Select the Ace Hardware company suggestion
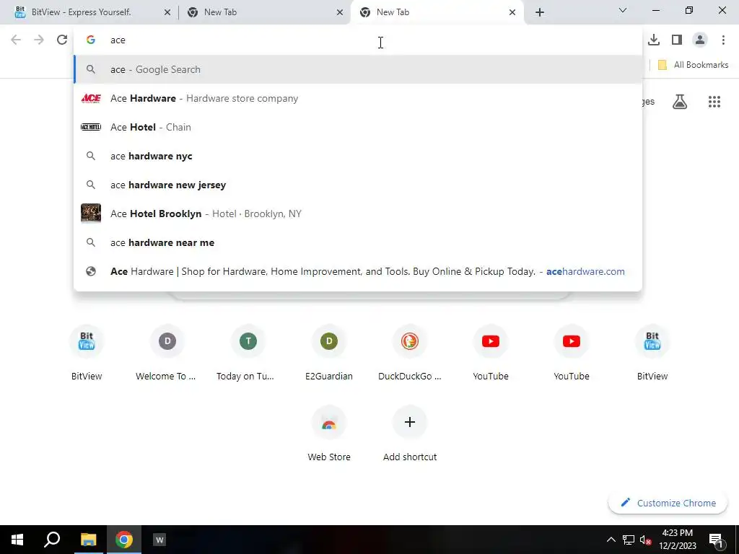The height and width of the screenshot is (554, 739). 358,98
